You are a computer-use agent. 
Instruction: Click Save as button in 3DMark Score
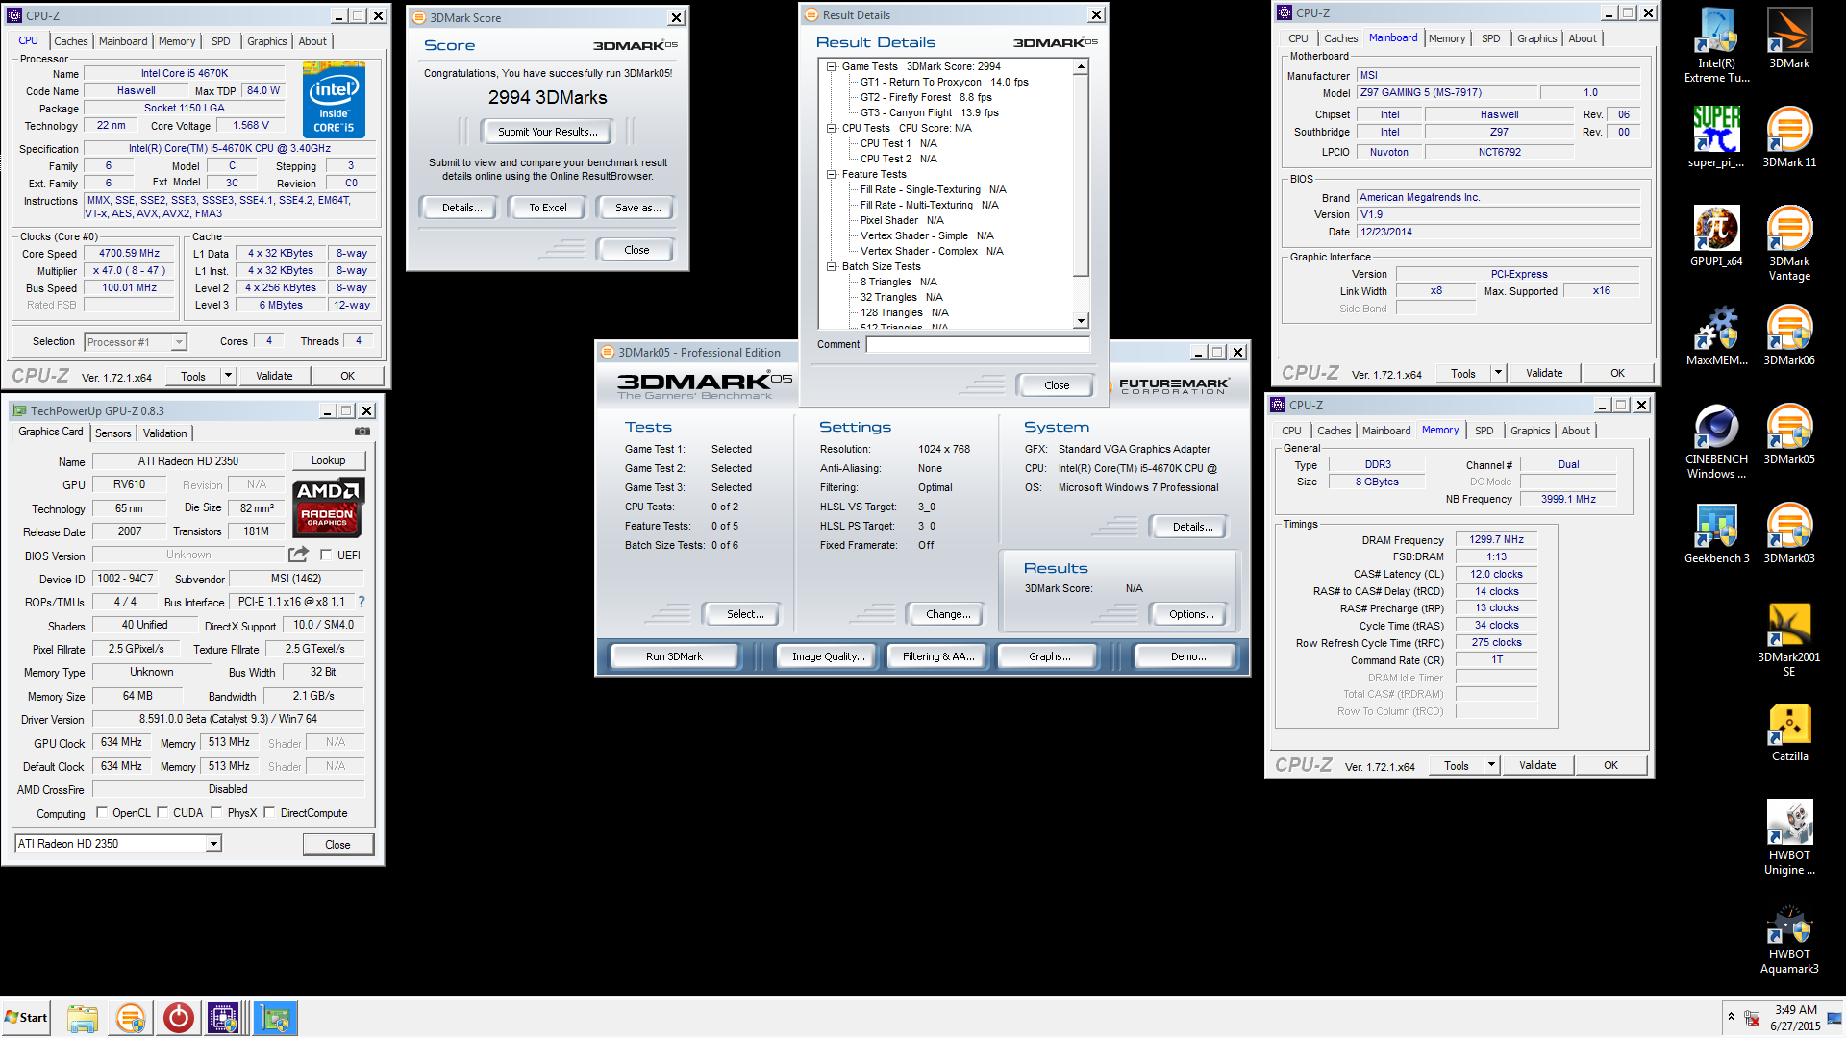637,208
